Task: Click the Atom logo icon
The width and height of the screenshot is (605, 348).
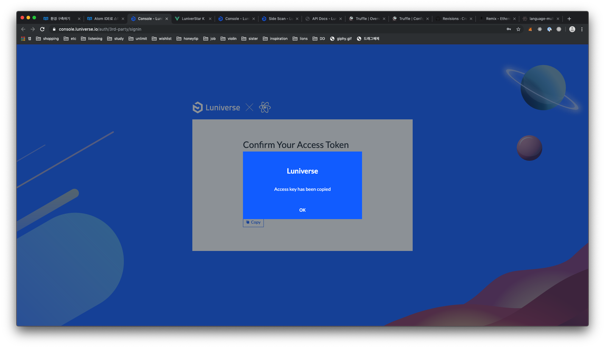Action: click(x=265, y=107)
